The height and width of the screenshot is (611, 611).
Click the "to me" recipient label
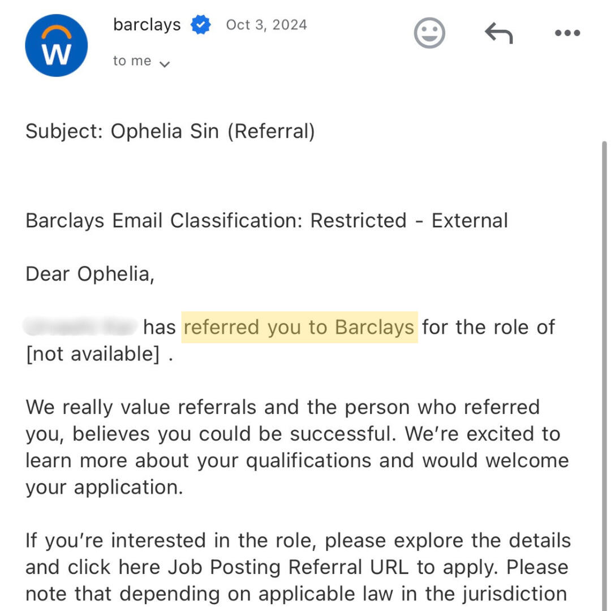click(x=132, y=61)
